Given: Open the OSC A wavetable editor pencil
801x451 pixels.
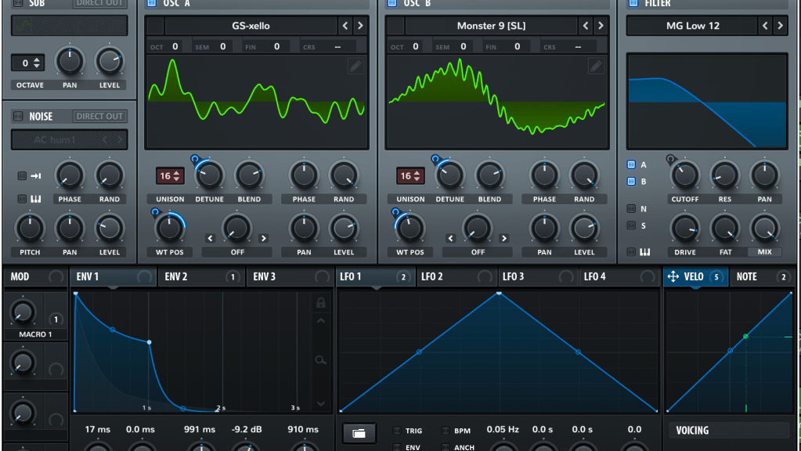Looking at the screenshot, I should (x=355, y=67).
